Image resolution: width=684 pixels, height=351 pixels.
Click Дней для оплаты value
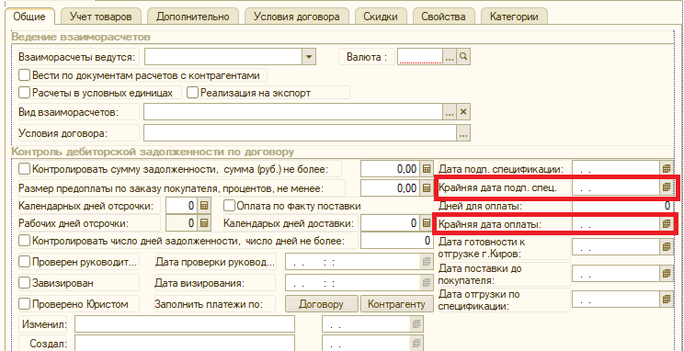coord(622,206)
